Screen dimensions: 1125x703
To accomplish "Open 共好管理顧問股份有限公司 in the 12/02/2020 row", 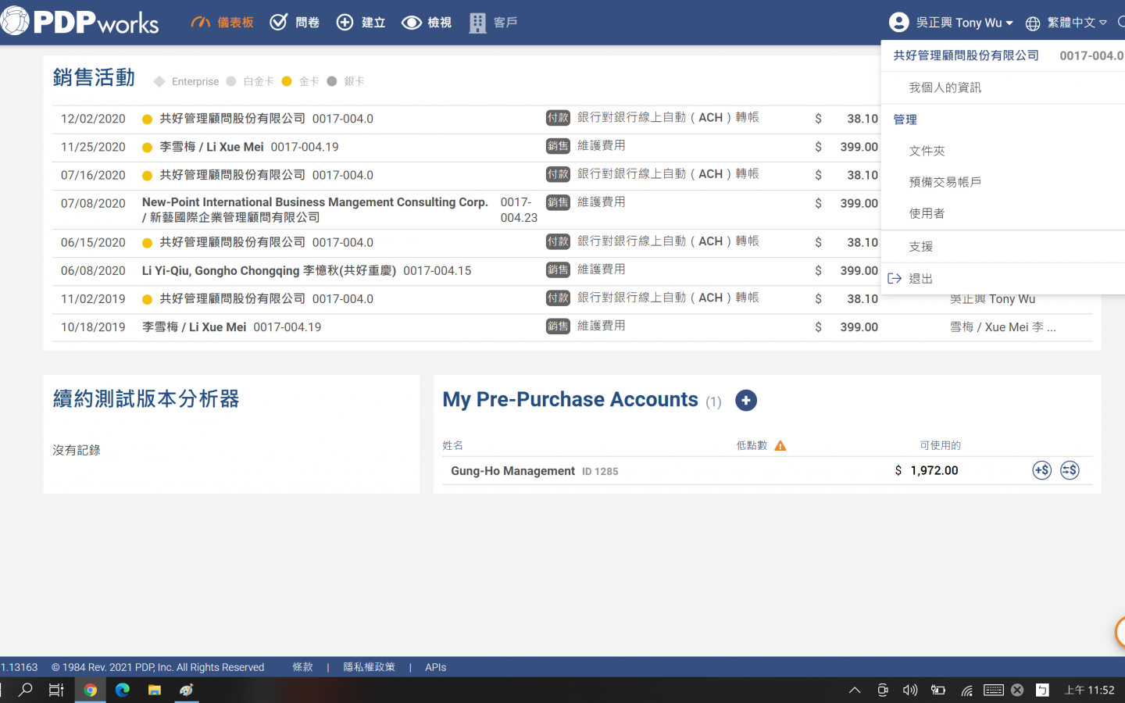I will tap(232, 119).
